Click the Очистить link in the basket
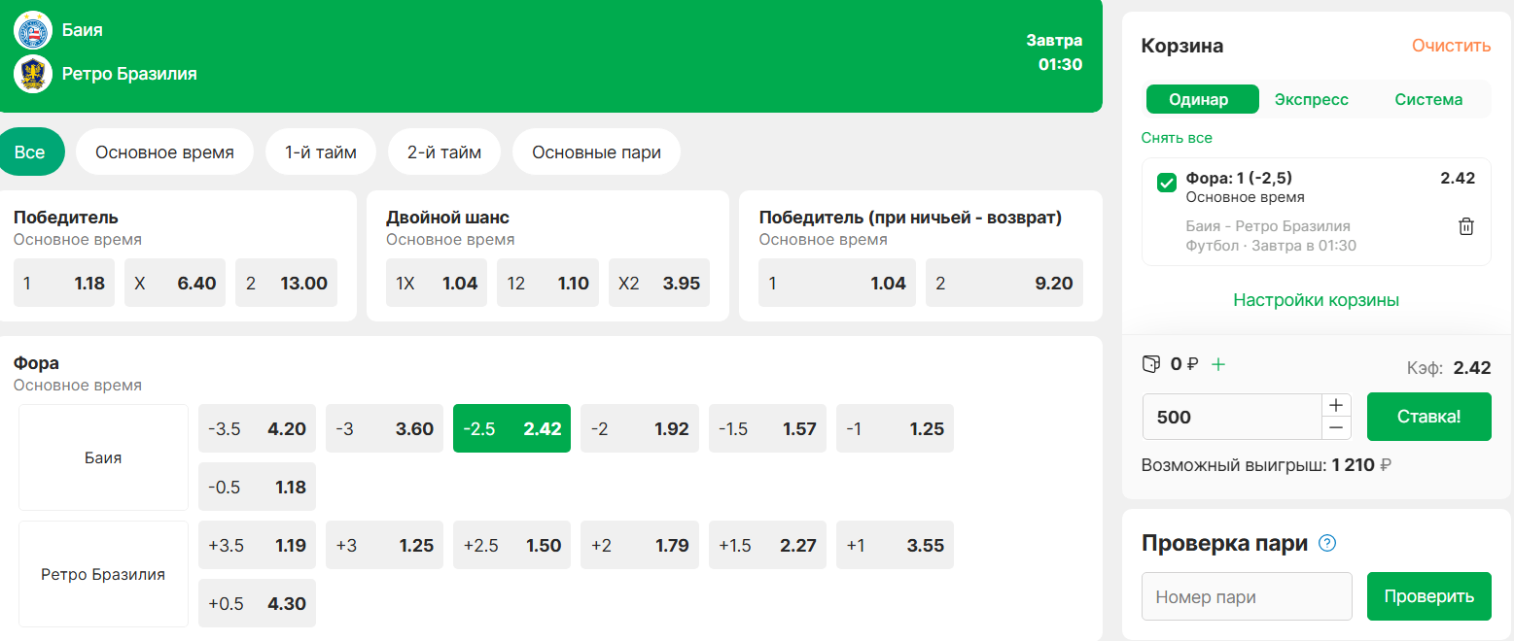 tap(1452, 46)
